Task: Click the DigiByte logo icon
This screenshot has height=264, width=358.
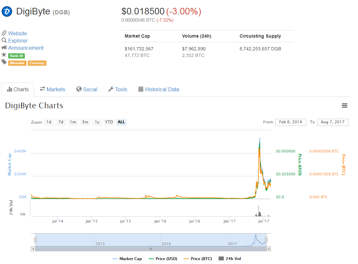Action: coord(7,11)
